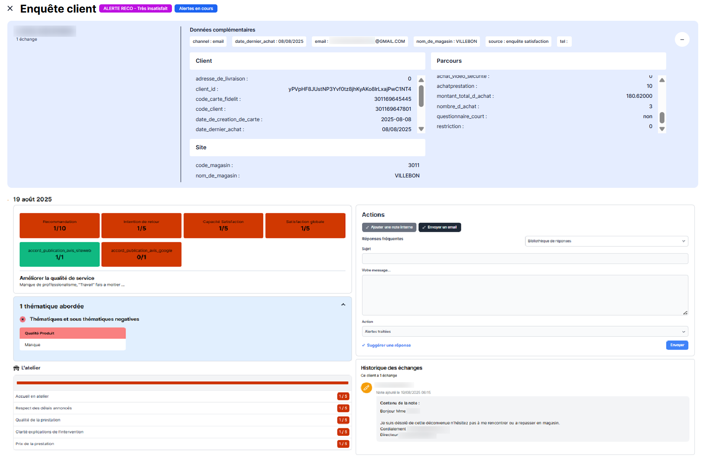
Task: Collapse the '1 thématique abordée' section
Action: coord(343,305)
